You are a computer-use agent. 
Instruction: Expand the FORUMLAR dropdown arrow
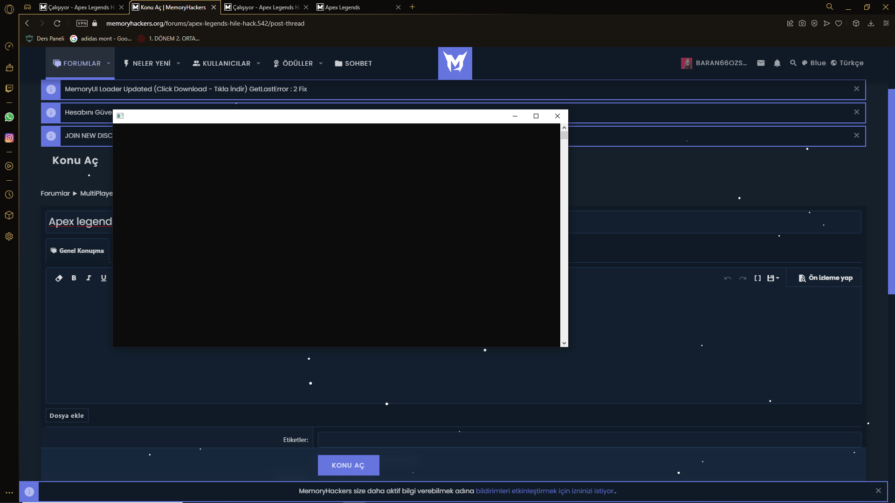point(109,63)
